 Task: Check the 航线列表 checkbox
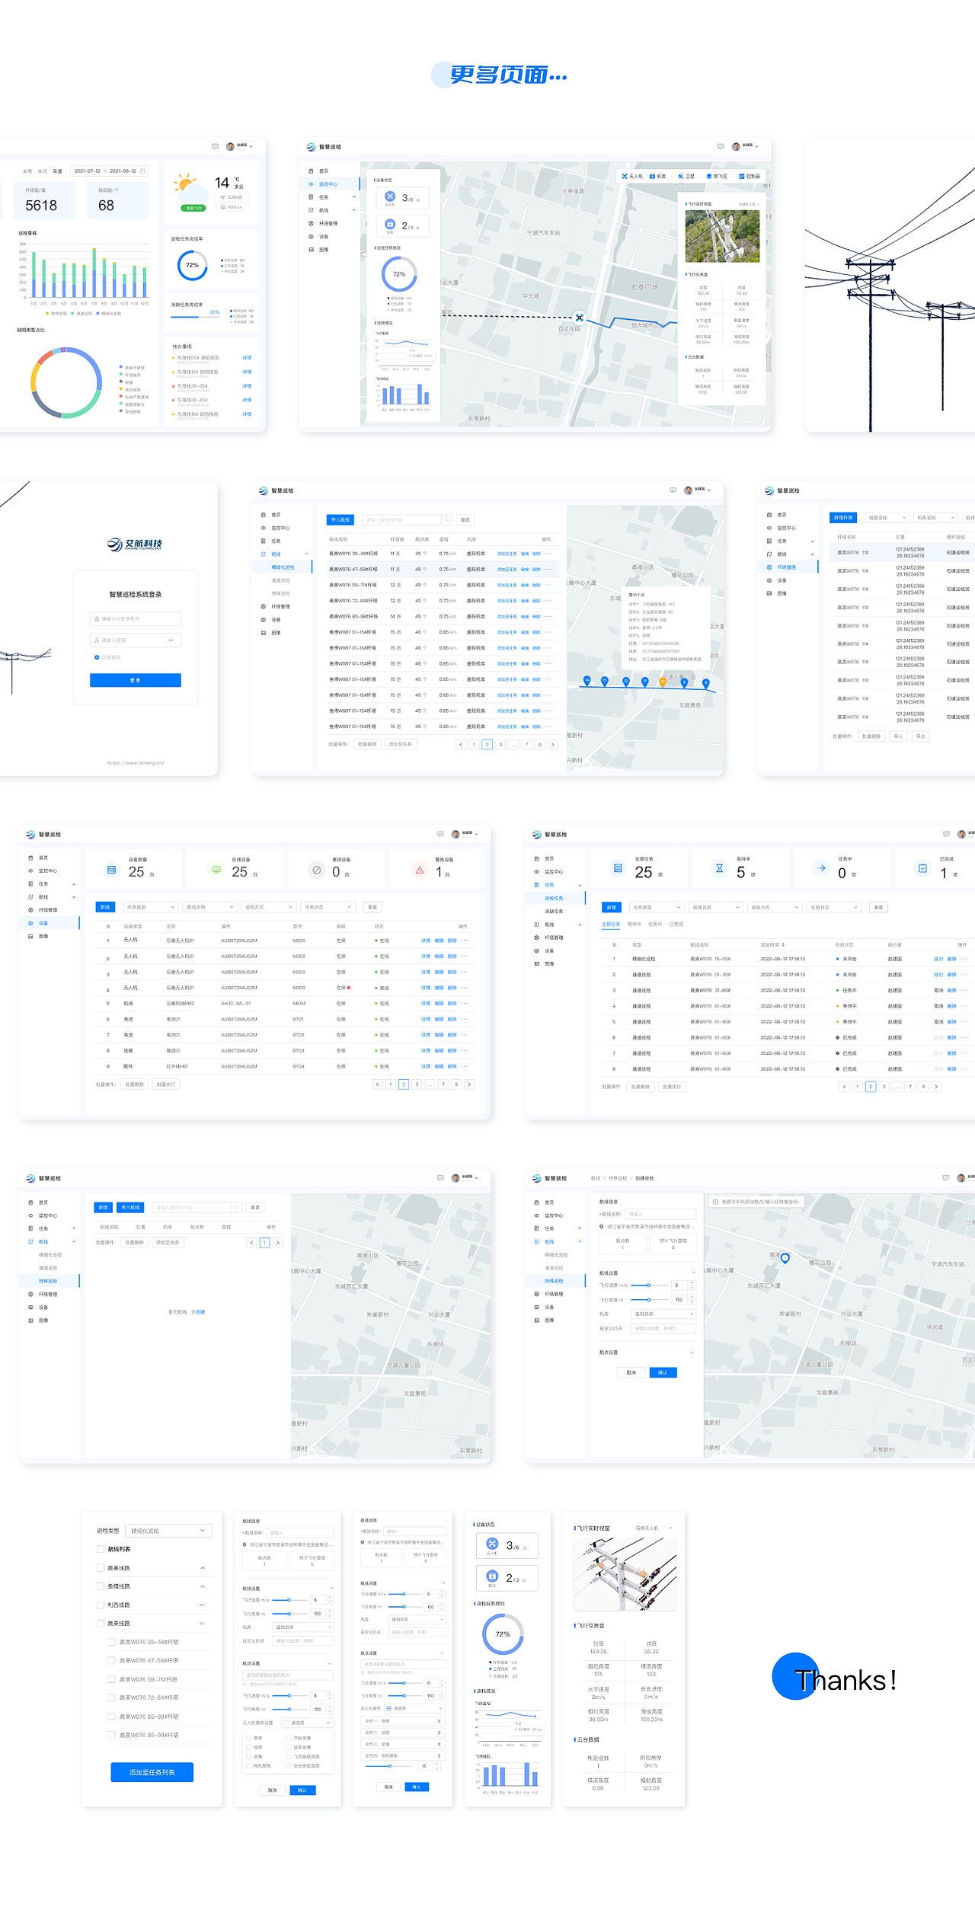tap(101, 1549)
